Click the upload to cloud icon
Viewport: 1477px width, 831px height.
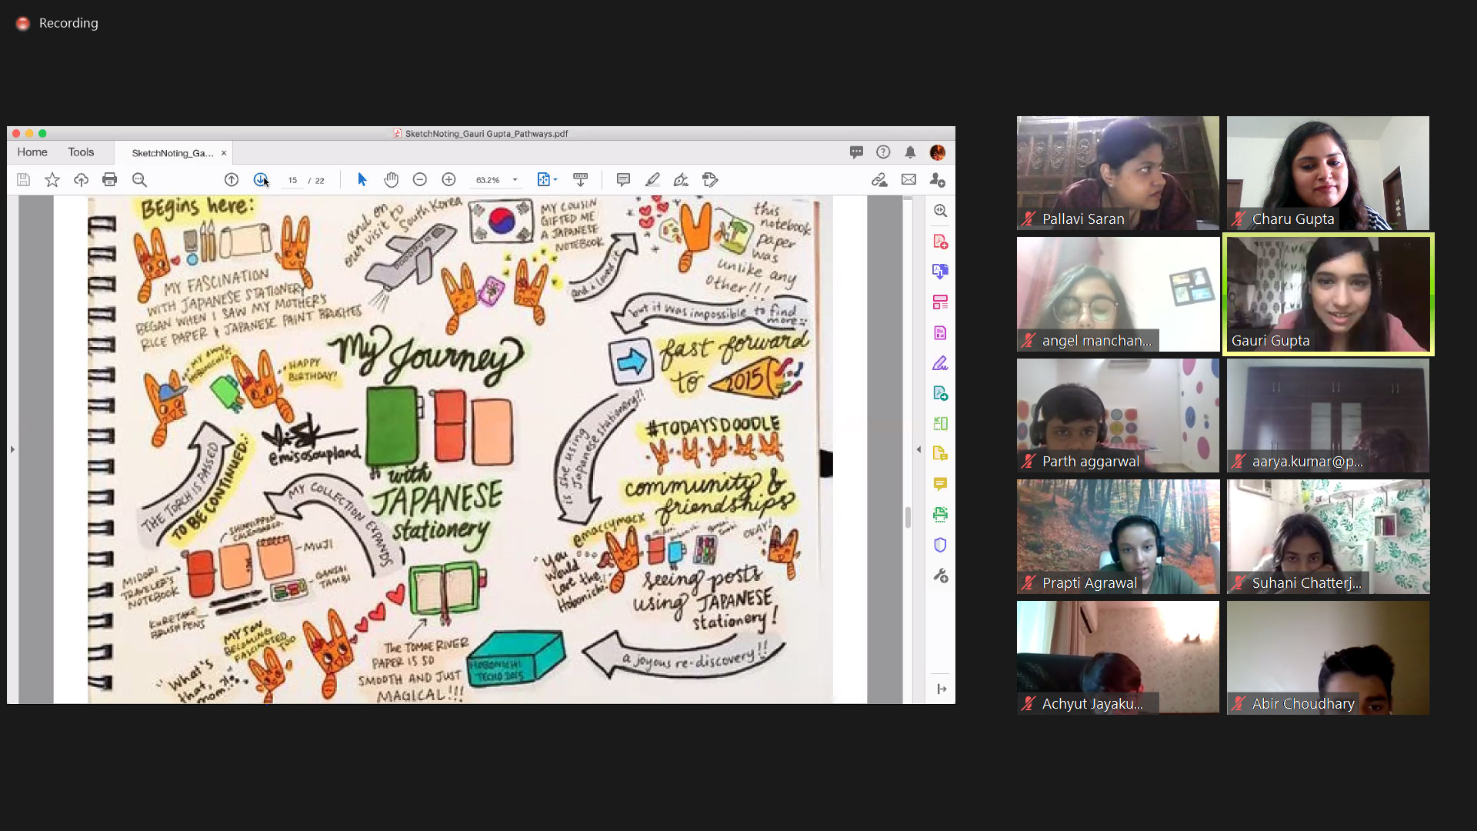click(81, 180)
